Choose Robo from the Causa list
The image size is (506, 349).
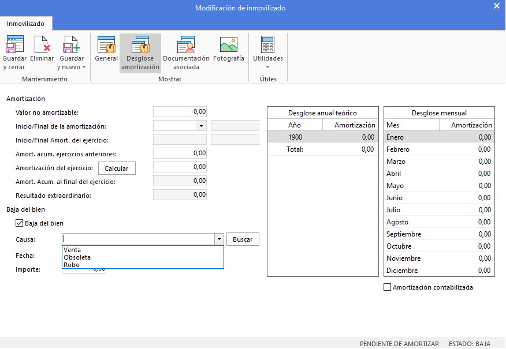point(143,265)
